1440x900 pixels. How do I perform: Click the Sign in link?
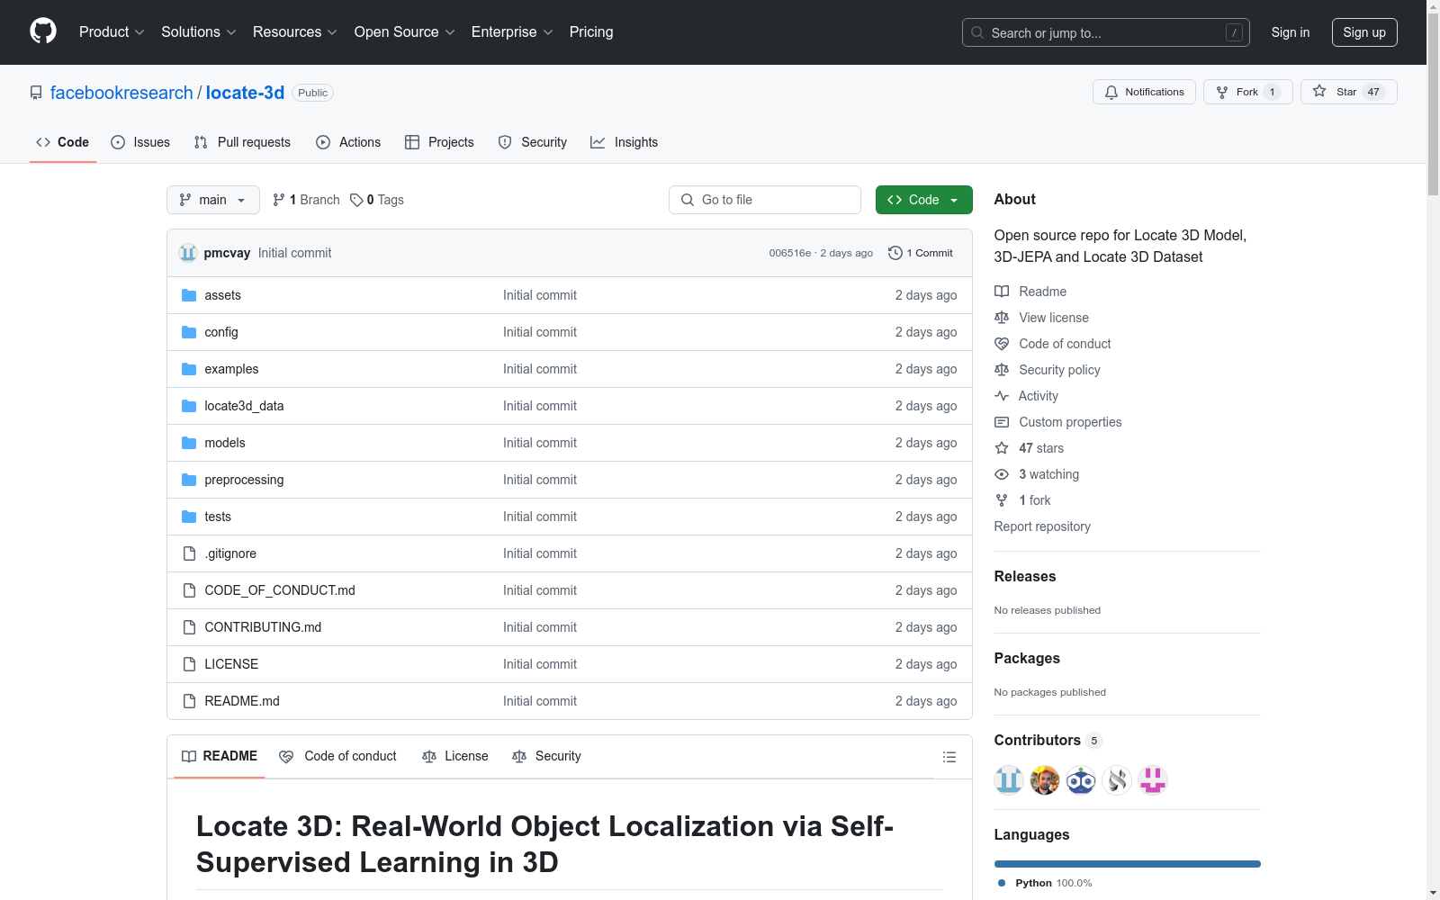point(1291,32)
